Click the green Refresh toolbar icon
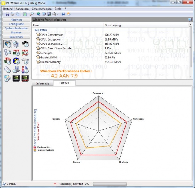The height and width of the screenshot is (188, 195). [x=25, y=14]
